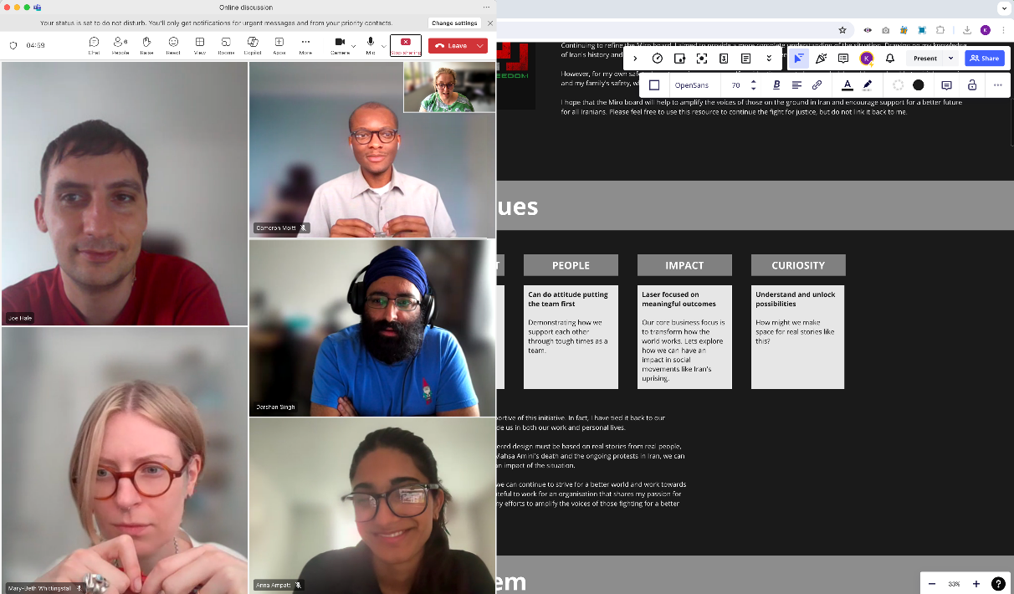Mute or unmute the microphone
1014x594 pixels.
370,45
